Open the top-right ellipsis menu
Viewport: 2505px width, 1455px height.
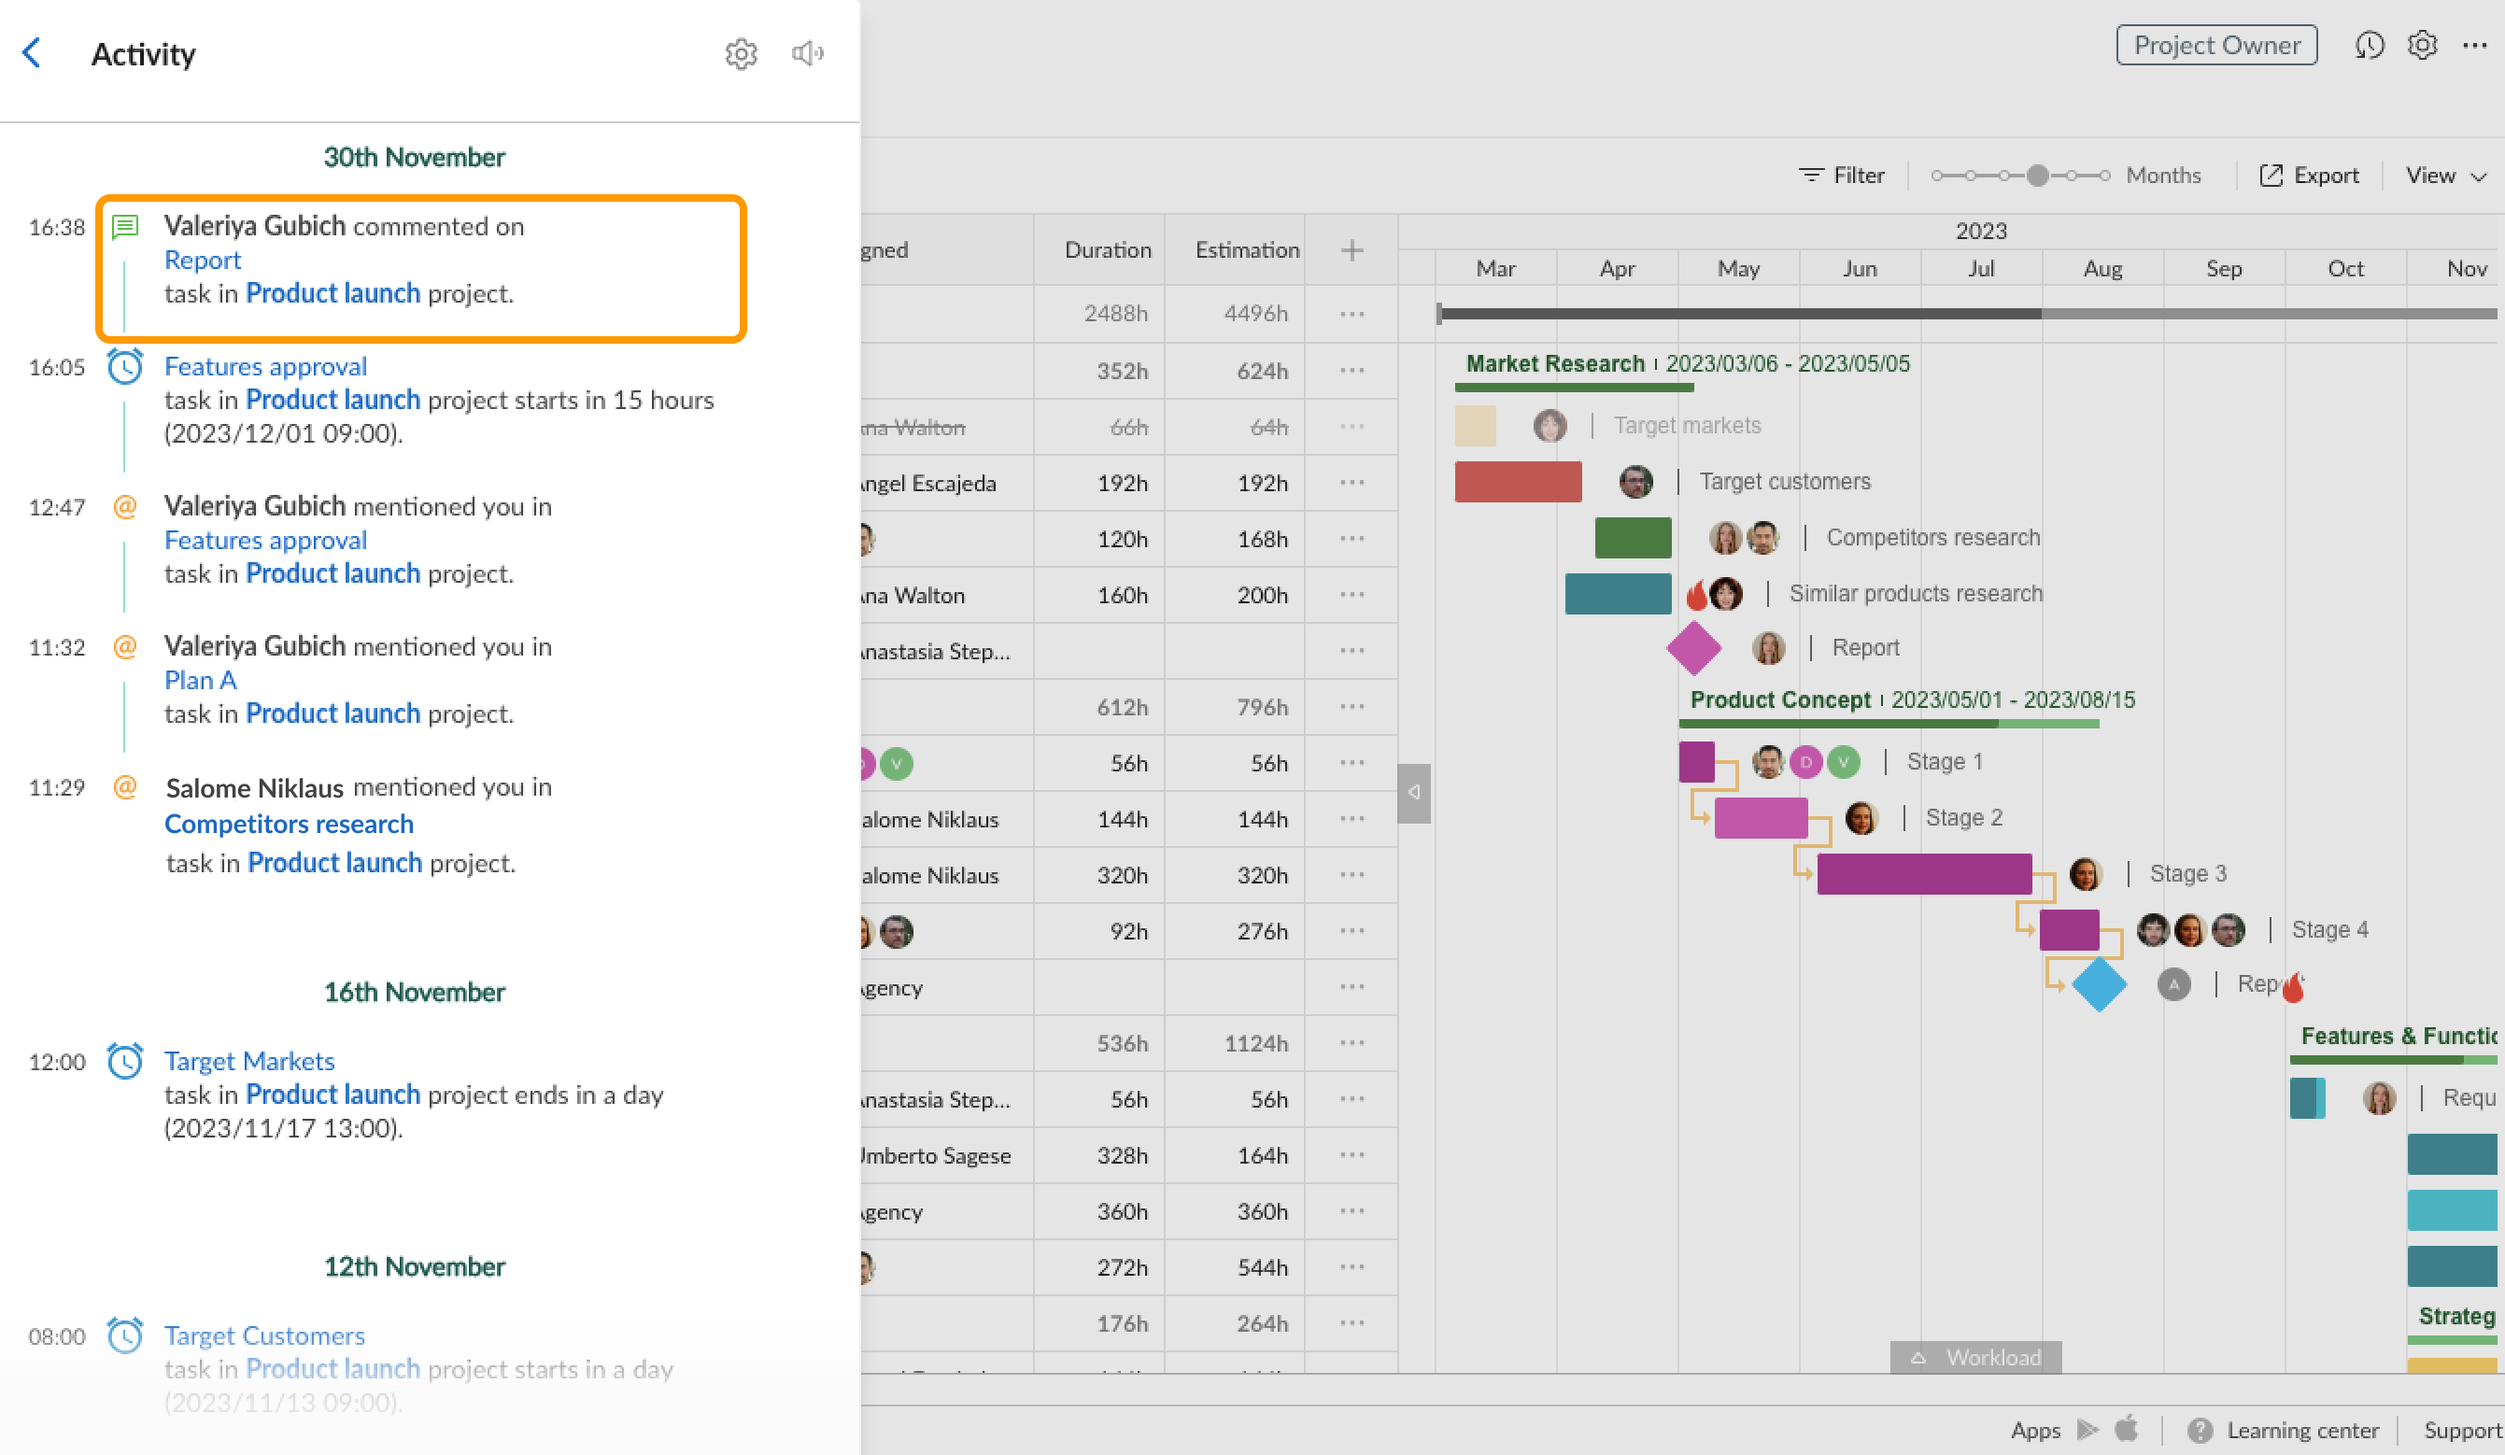2474,45
